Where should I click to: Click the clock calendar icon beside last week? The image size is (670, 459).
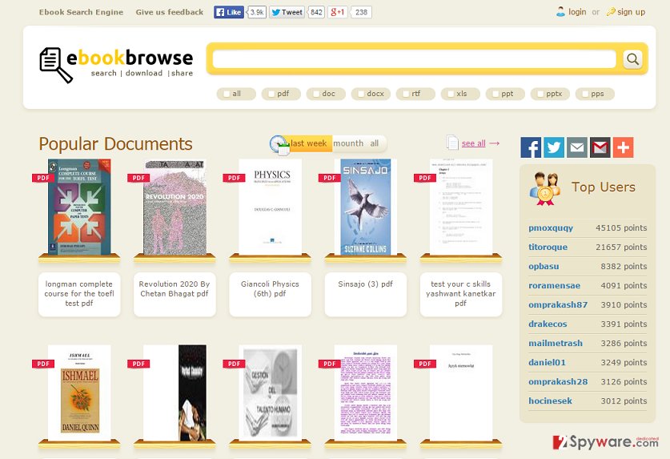click(279, 145)
